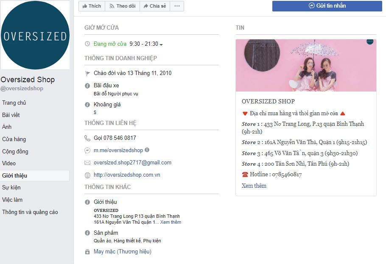Click the Theo dõi follow button
The width and height of the screenshot is (386, 264).
point(122,6)
